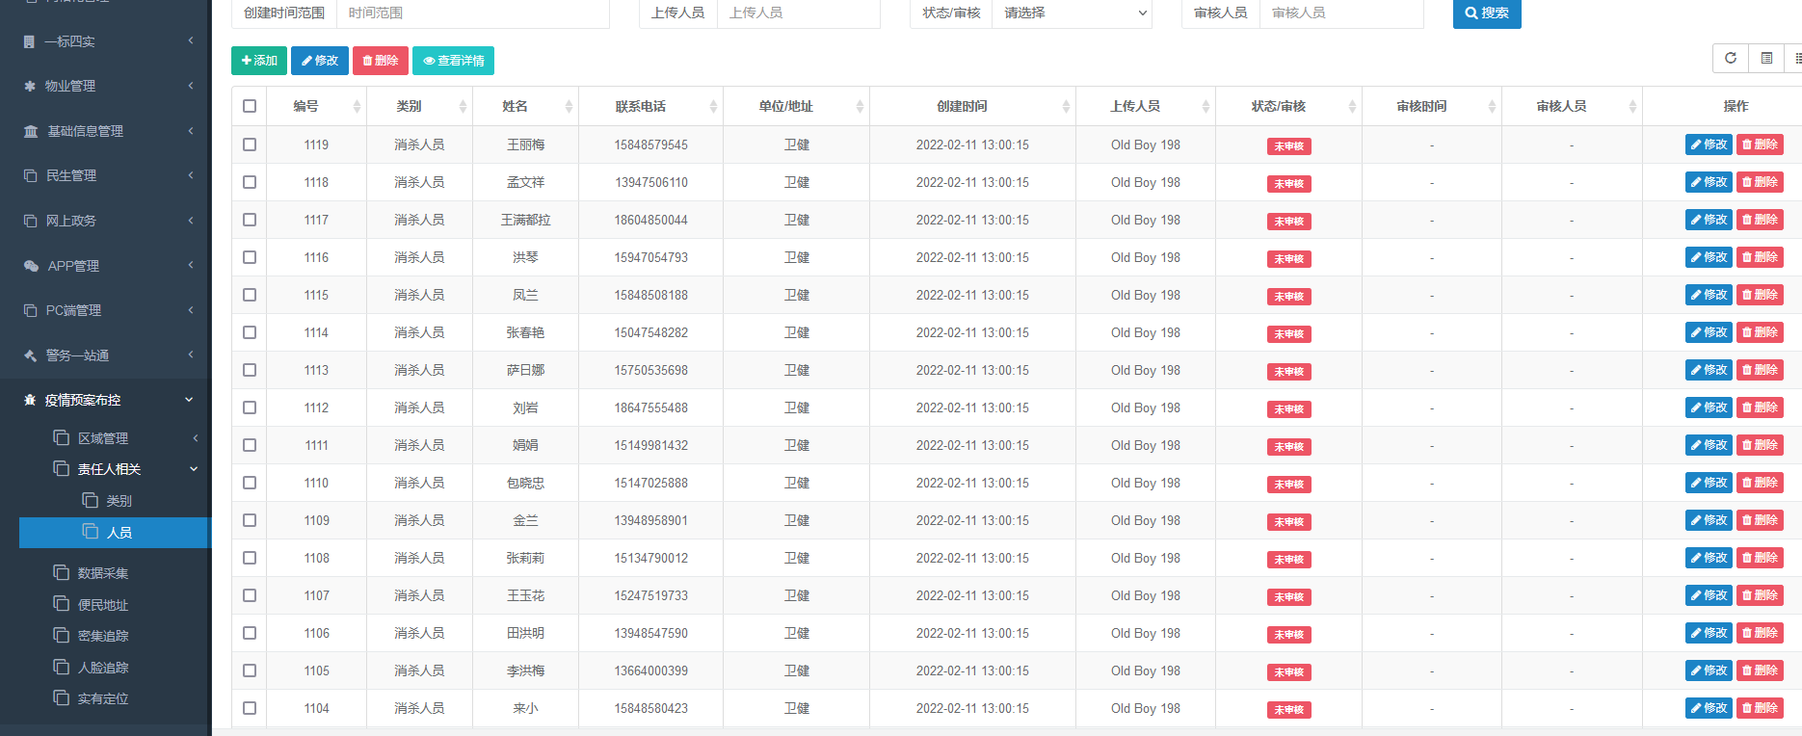Click the APP管理 chat icon
Image resolution: width=1802 pixels, height=736 pixels.
point(31,266)
